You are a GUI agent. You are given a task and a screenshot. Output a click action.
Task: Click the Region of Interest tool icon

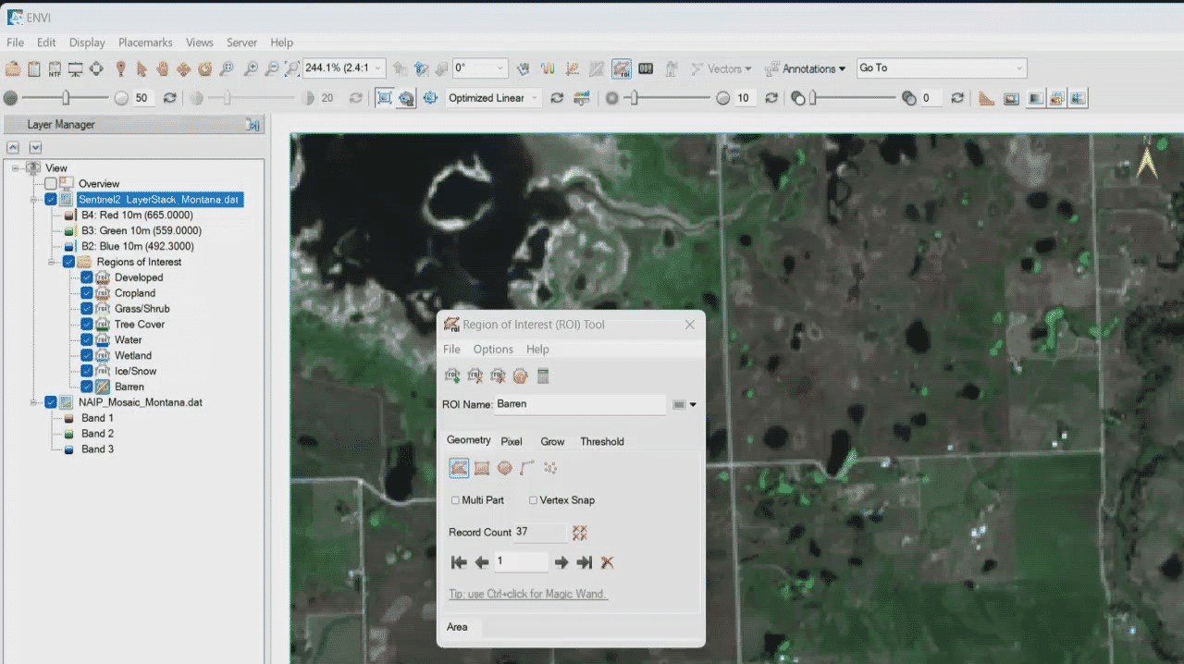(x=622, y=68)
